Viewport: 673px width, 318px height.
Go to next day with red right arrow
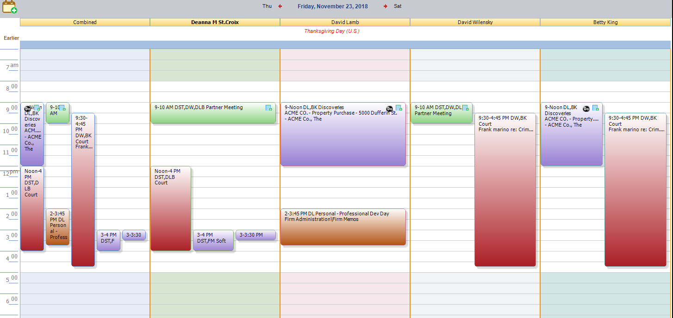tap(385, 6)
